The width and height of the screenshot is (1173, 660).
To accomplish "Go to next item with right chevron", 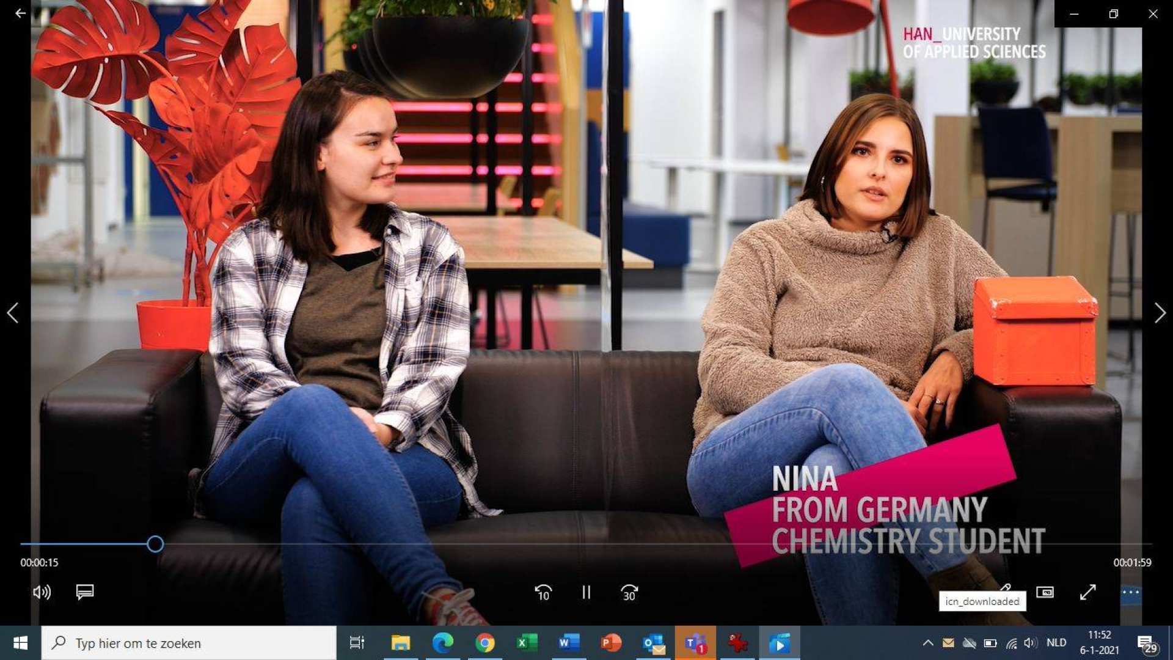I will click(1160, 313).
